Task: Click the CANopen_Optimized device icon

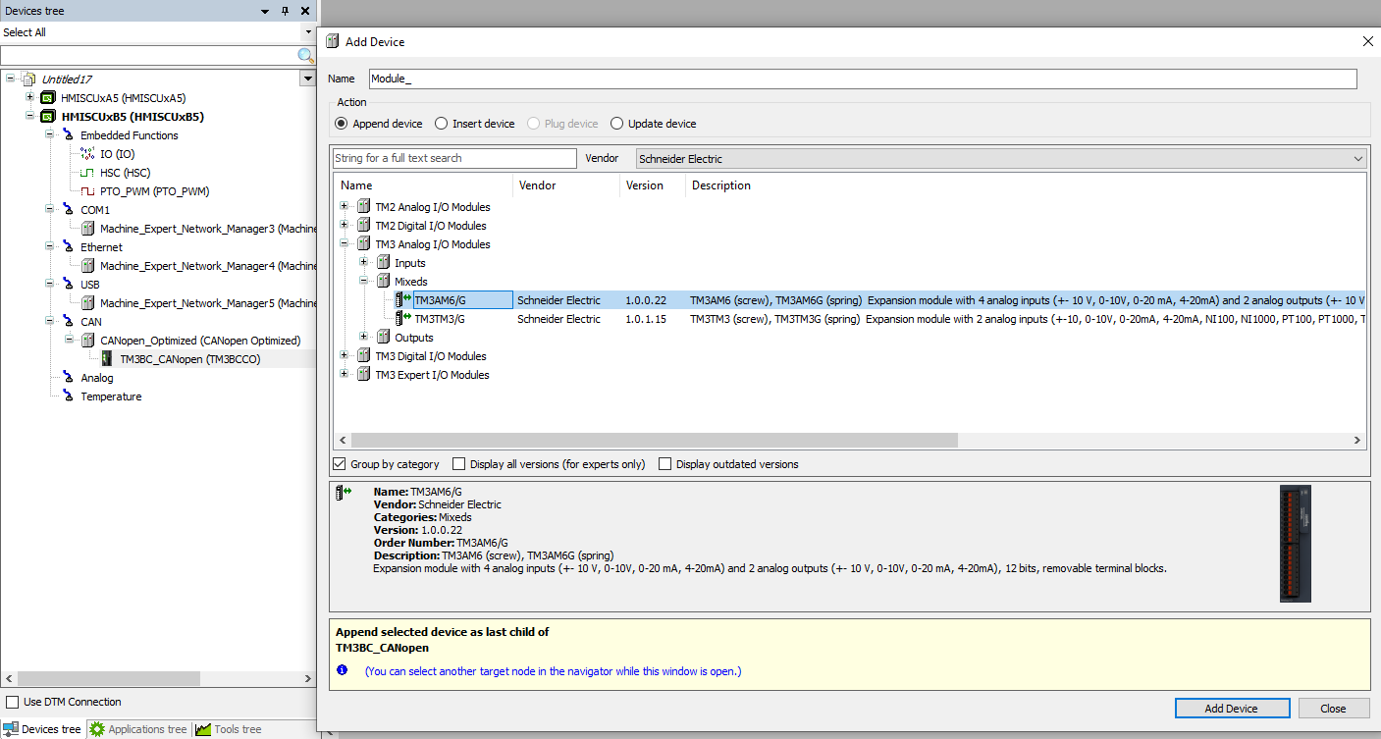Action: click(88, 341)
